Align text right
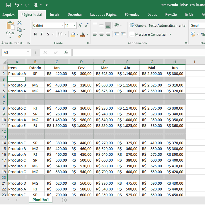Viewport: 205px width, 205px height. [108, 34]
